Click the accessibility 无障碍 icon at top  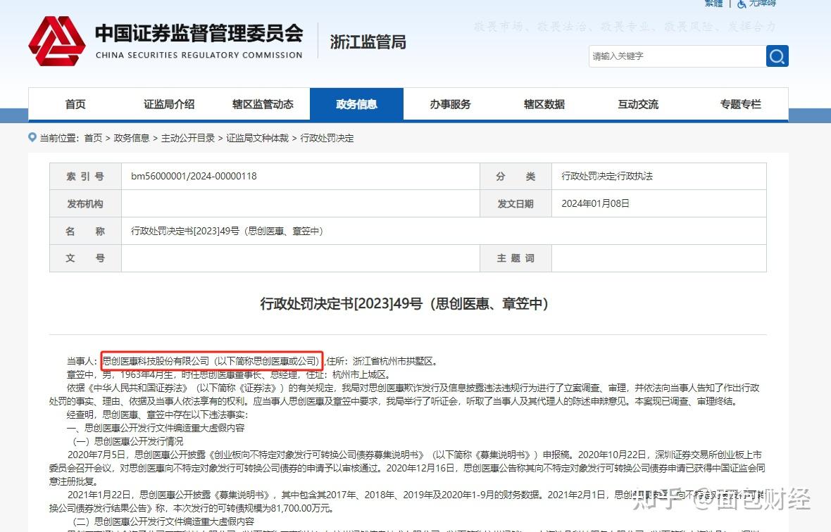[x=742, y=4]
